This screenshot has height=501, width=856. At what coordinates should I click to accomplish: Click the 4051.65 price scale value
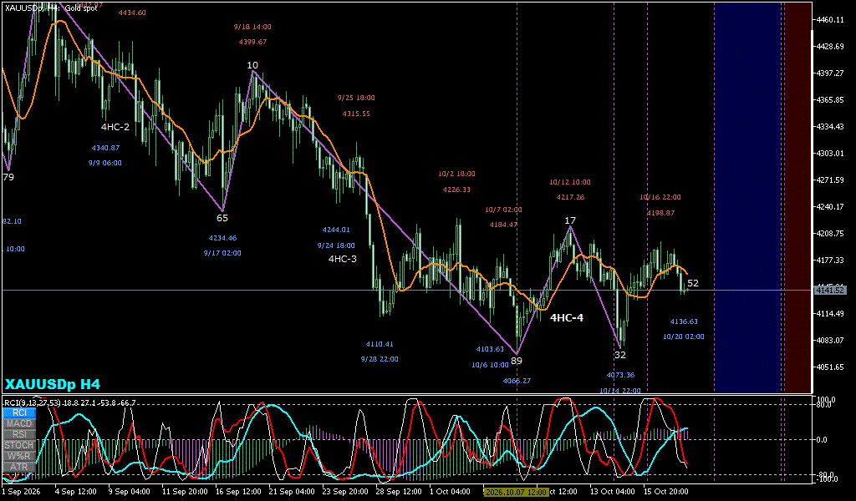click(830, 367)
